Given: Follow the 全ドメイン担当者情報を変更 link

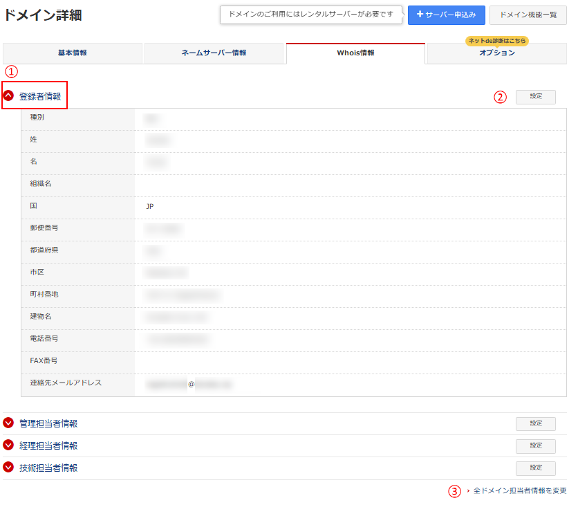Looking at the screenshot, I should (520, 490).
